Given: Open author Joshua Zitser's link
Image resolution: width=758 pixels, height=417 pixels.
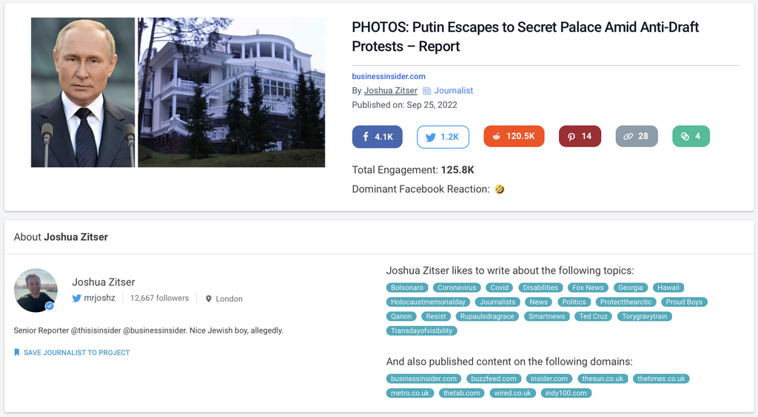Looking at the screenshot, I should click(391, 91).
